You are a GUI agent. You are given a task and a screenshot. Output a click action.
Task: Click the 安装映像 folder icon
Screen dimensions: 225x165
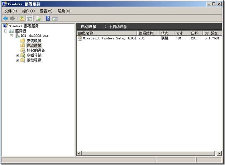click(x=23, y=40)
